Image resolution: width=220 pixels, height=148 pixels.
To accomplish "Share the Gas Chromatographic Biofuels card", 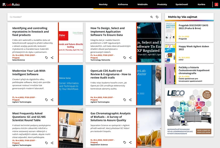I will (130, 142).
